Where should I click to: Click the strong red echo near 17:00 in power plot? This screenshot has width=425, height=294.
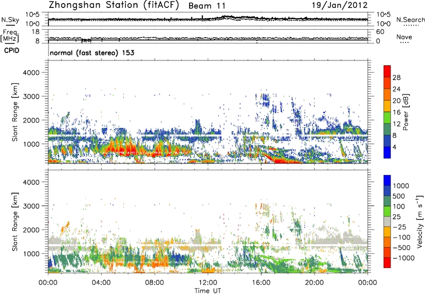point(283,161)
